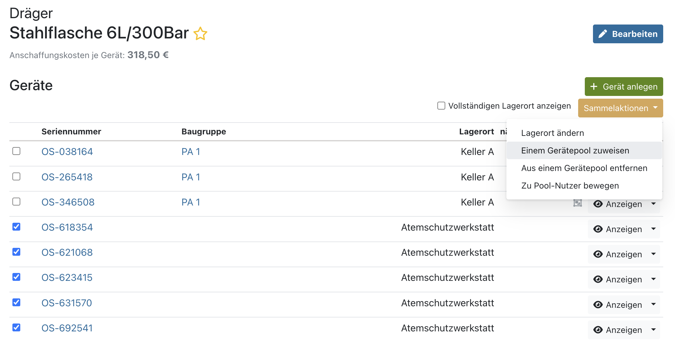
Task: Click Anzeigen for OS-618354
Action: 617,229
